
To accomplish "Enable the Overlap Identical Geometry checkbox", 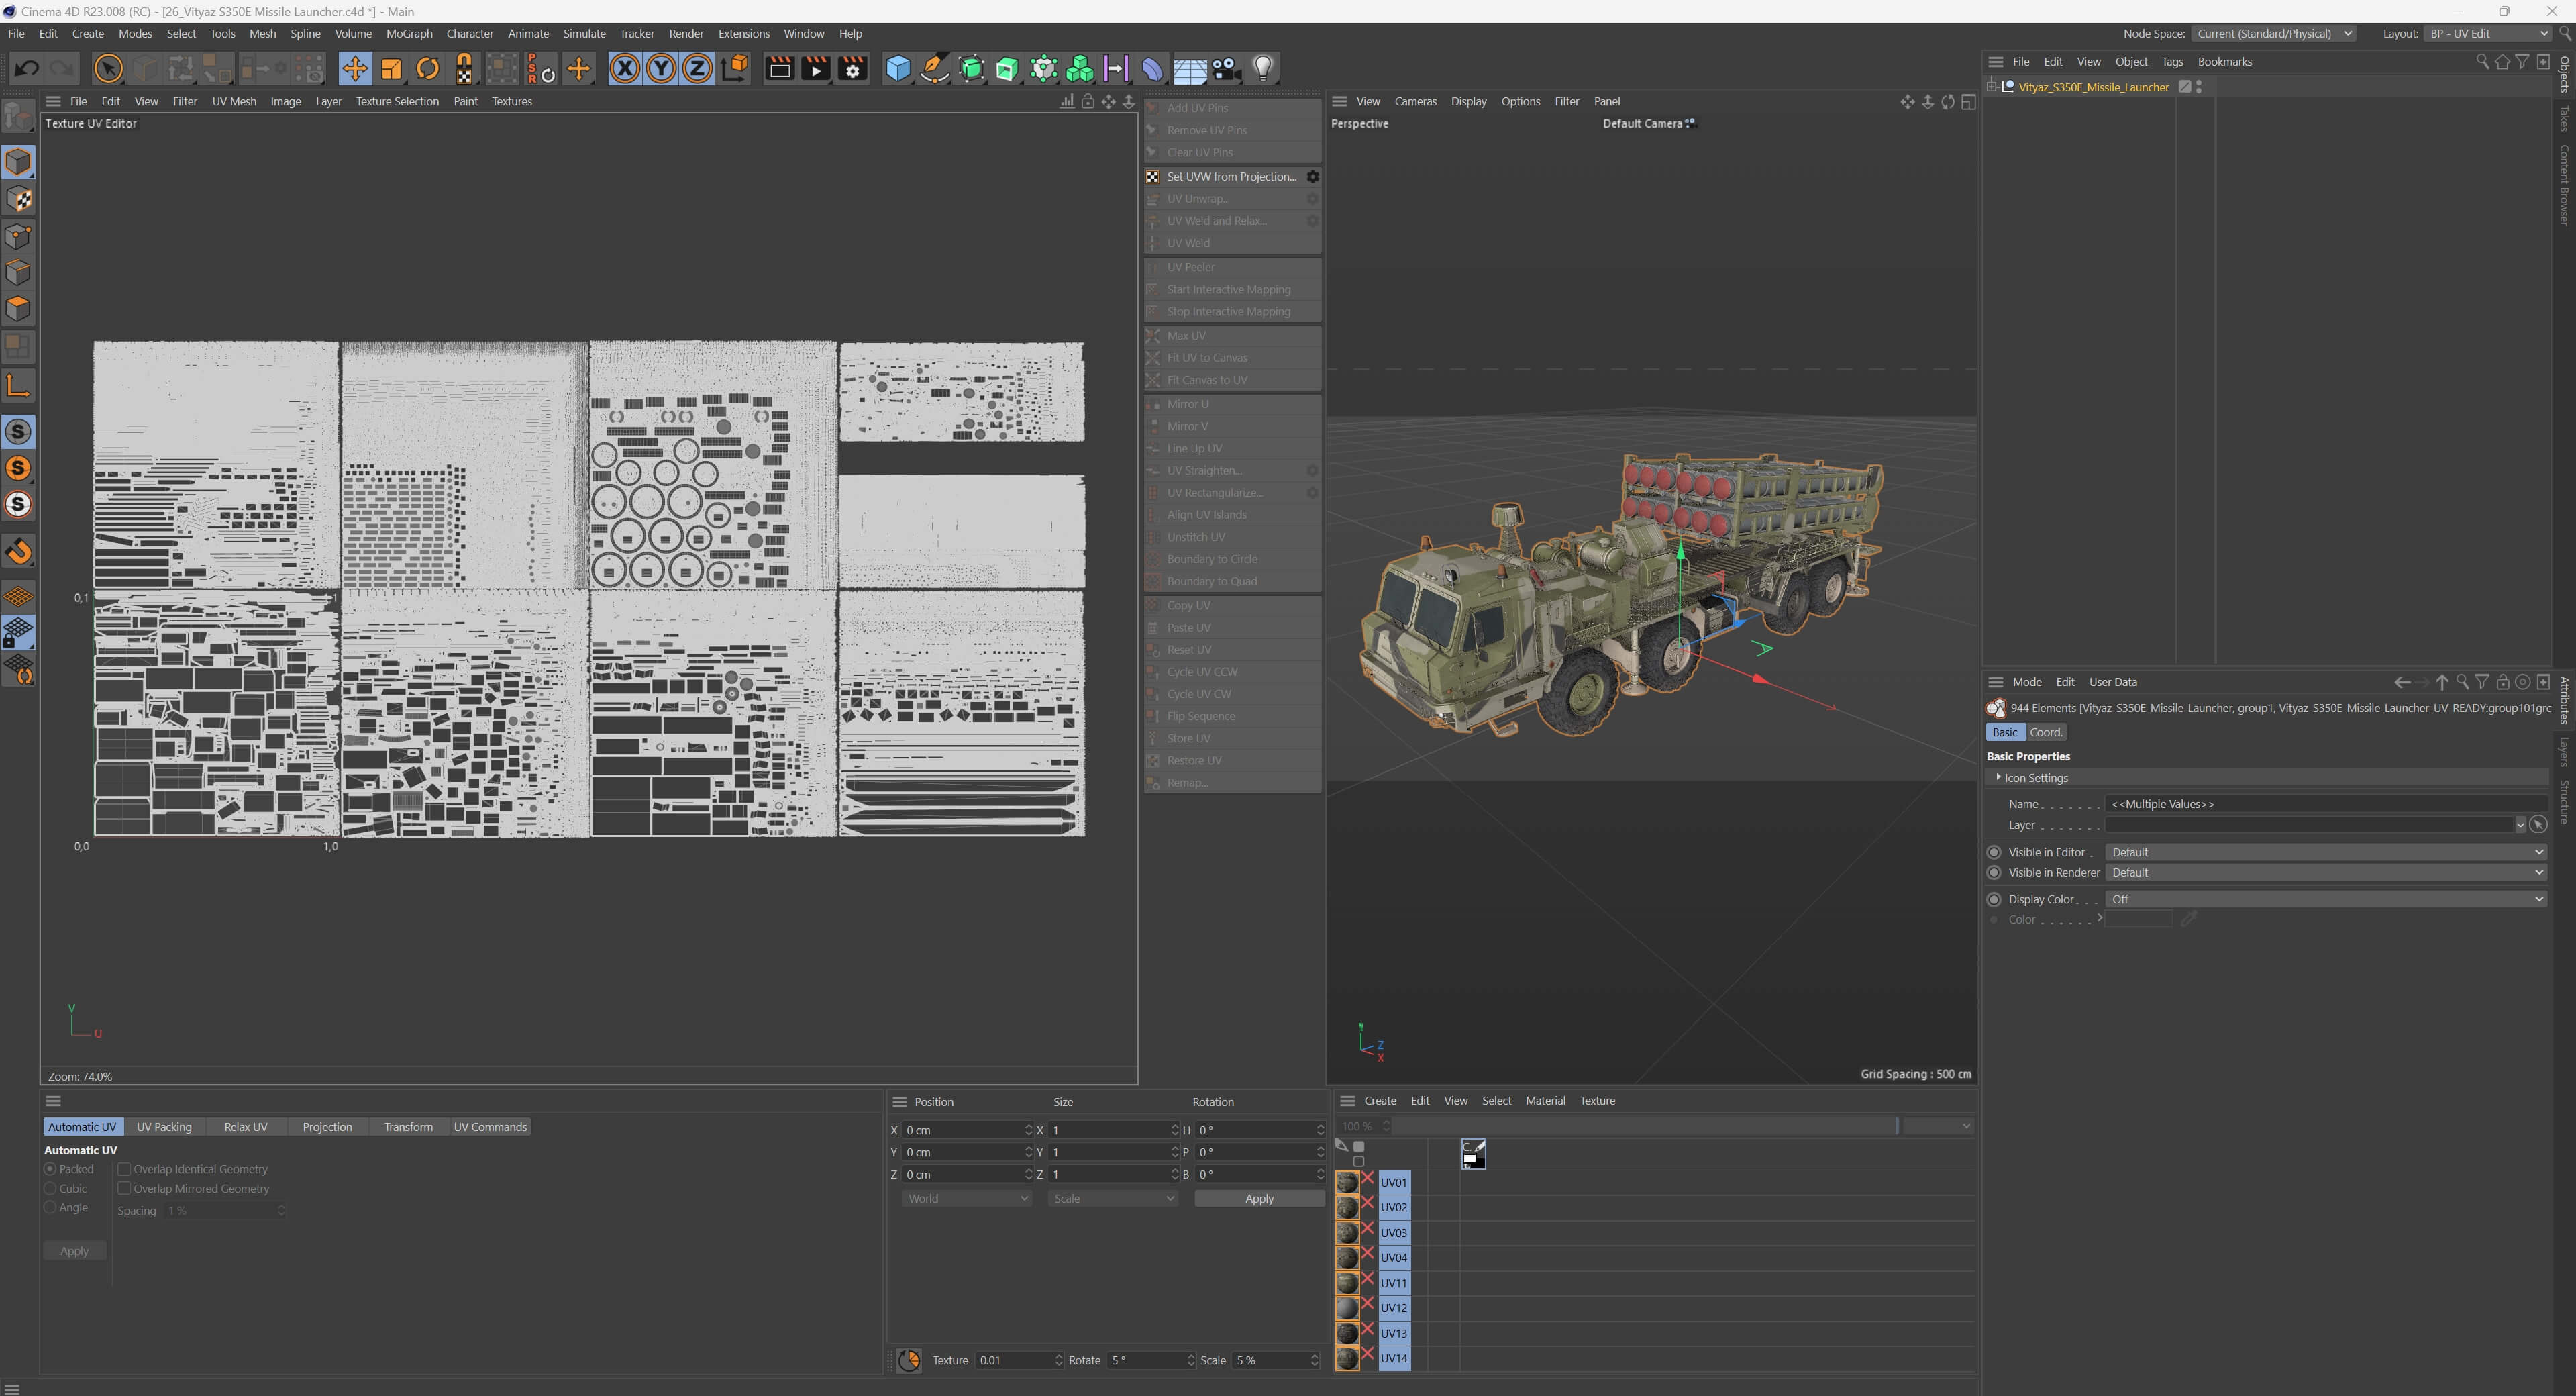I will (125, 1169).
